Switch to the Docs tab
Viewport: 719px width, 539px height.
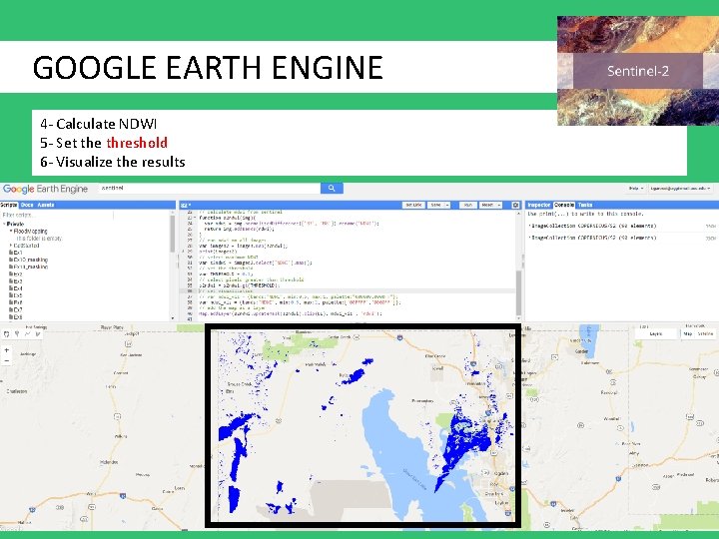(x=27, y=205)
